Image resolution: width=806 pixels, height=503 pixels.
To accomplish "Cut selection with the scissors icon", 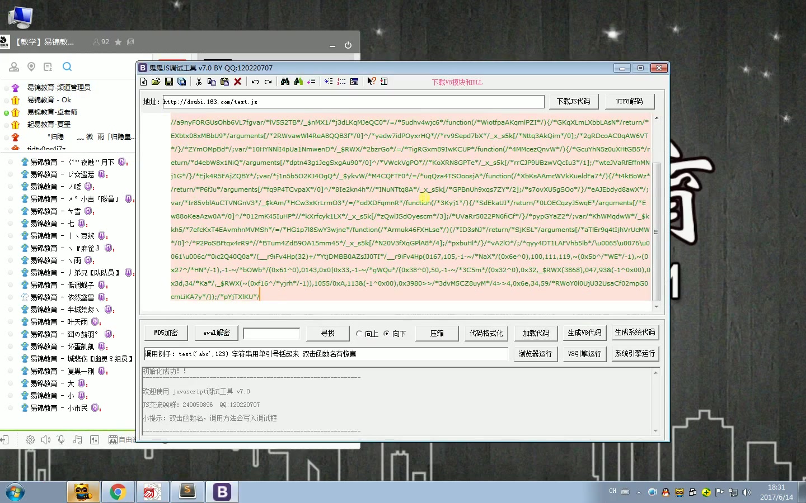I will click(x=199, y=82).
